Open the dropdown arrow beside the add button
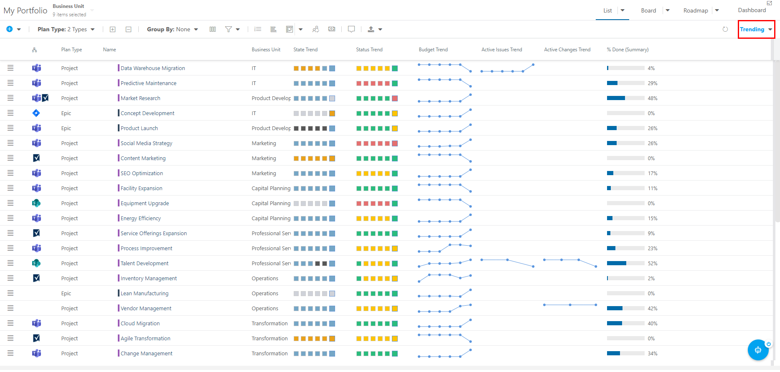 tap(19, 30)
